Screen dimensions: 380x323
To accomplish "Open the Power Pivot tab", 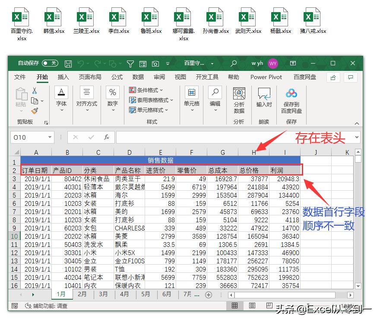I will point(266,77).
